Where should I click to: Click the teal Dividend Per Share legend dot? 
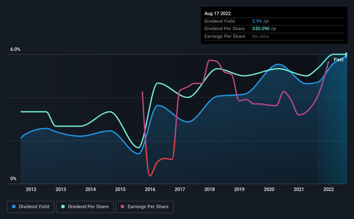(x=63, y=206)
